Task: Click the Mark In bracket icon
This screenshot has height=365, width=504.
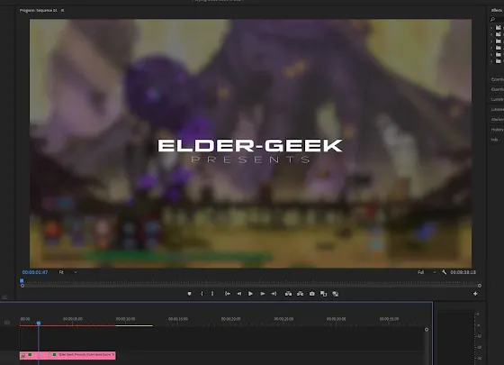Action: click(x=202, y=294)
